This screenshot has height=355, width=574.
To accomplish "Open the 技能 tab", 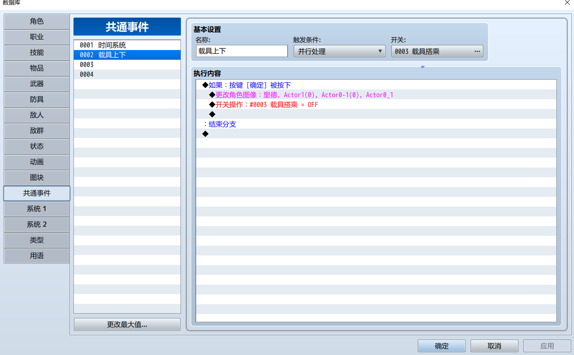I will [x=37, y=53].
